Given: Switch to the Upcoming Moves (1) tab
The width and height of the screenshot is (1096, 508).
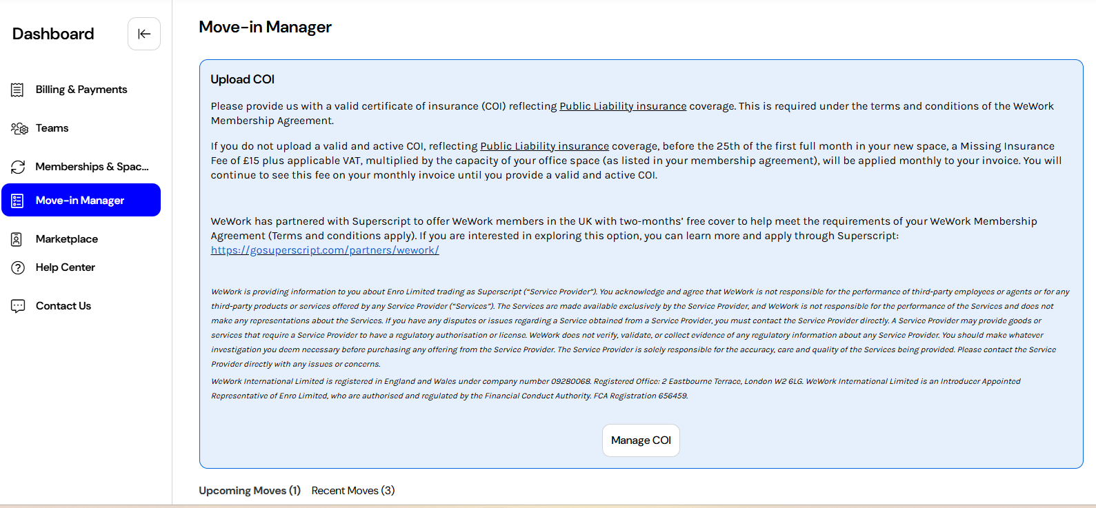Looking at the screenshot, I should 250,491.
